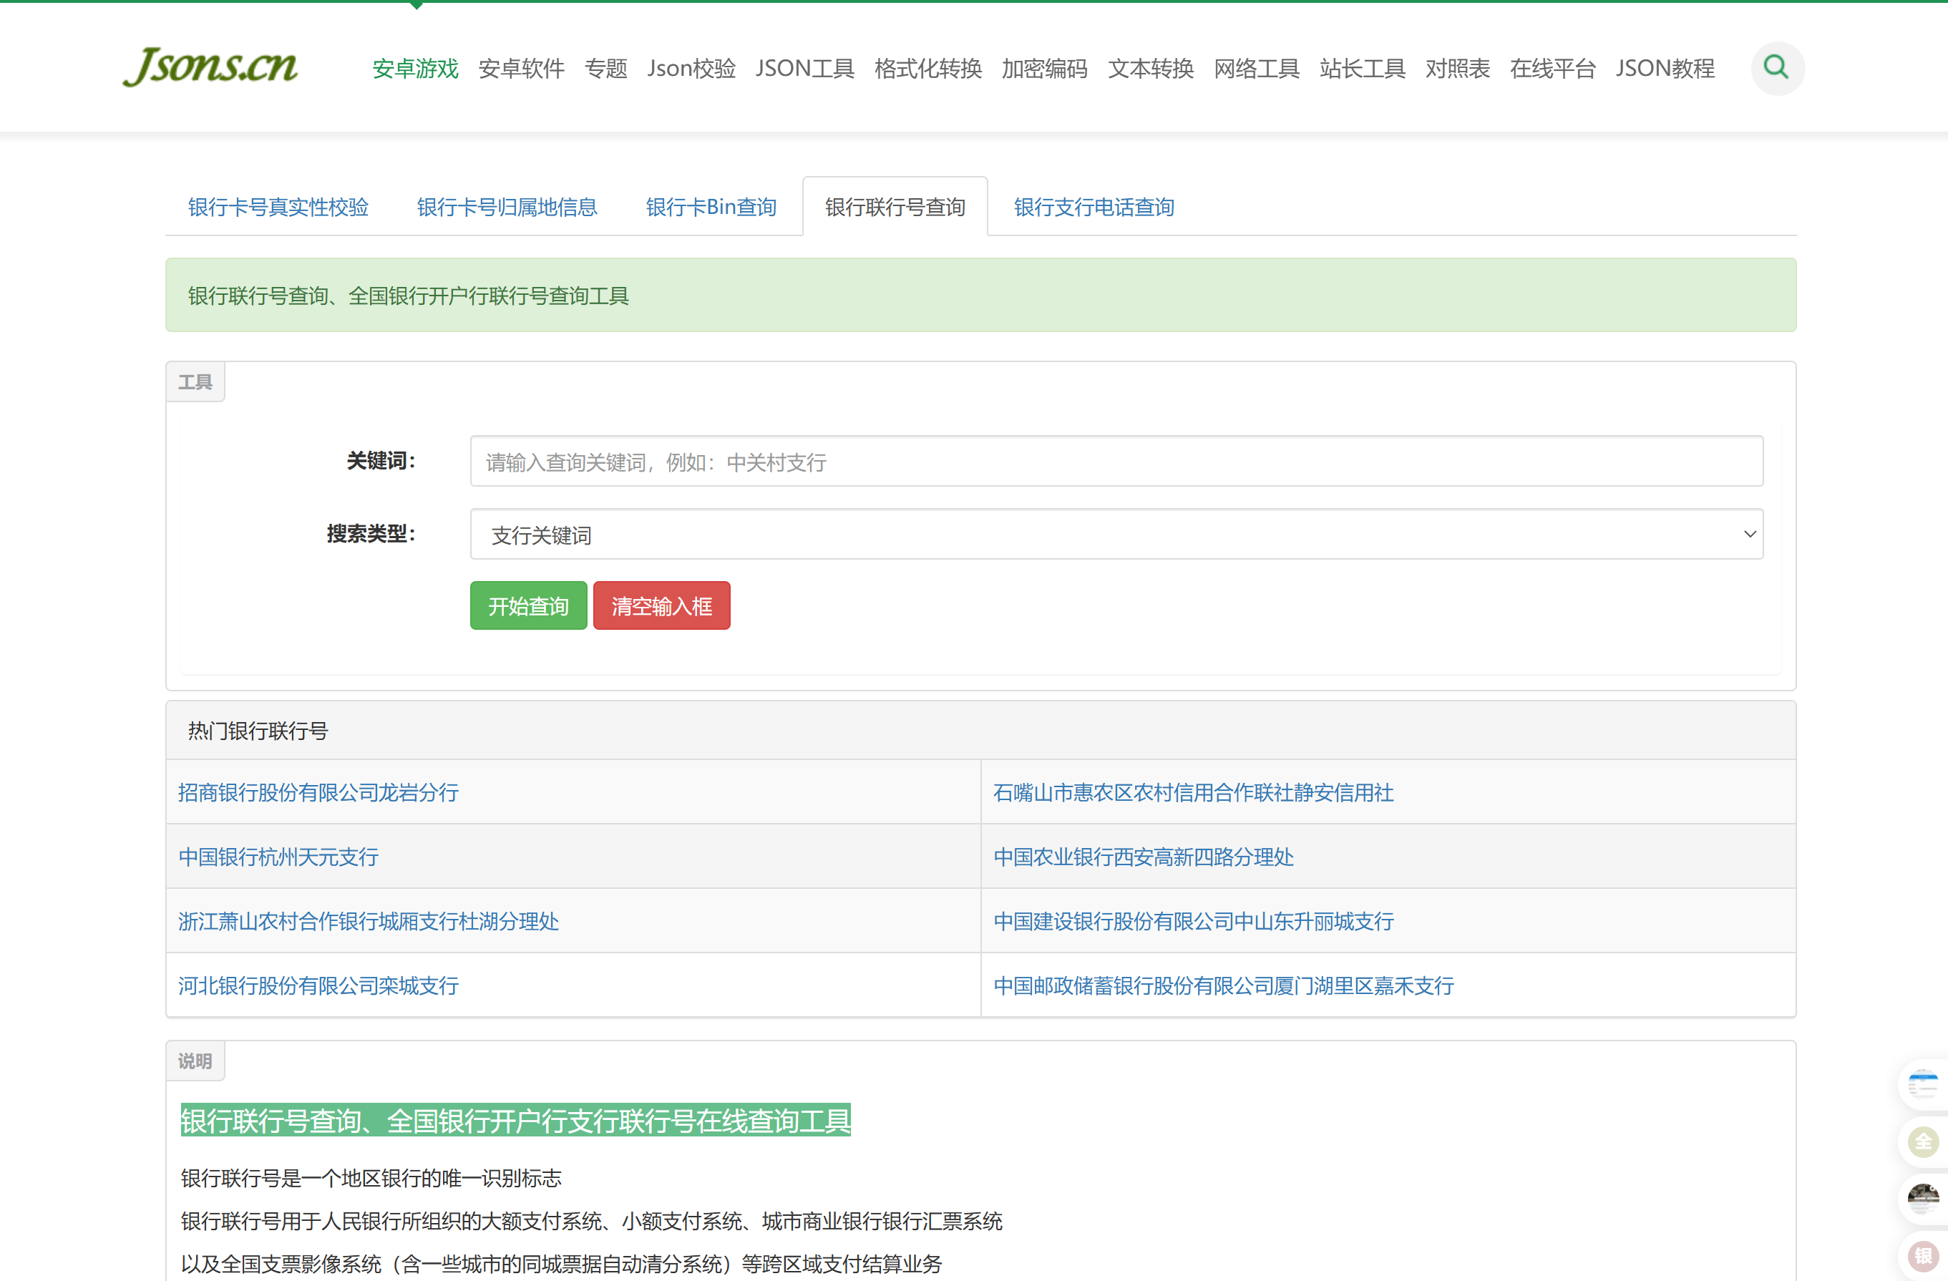The image size is (1948, 1281).
Task: Open the JSON工具 navigation menu
Action: pos(804,69)
